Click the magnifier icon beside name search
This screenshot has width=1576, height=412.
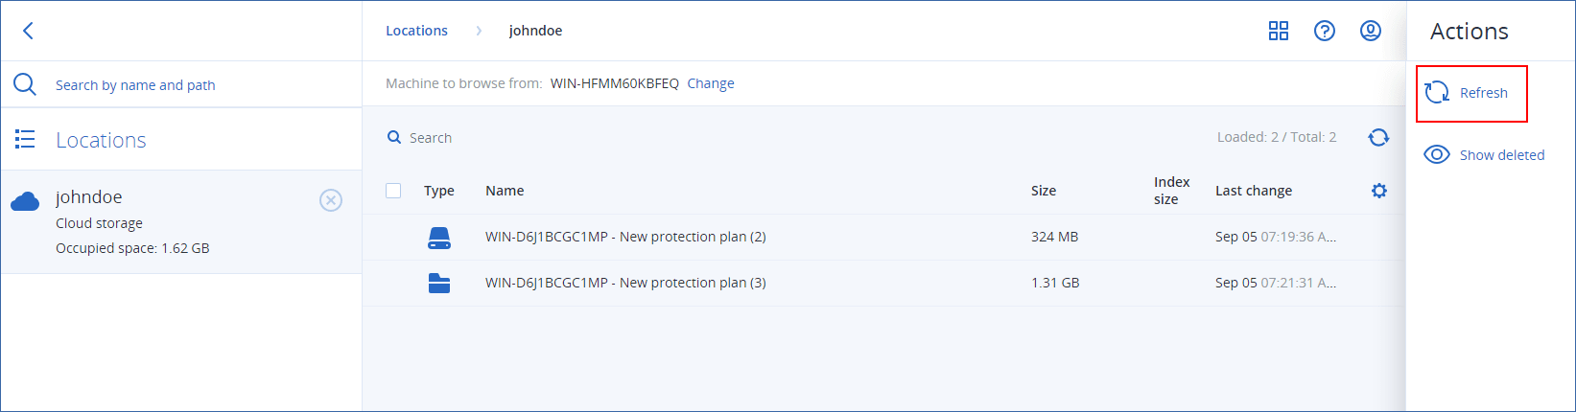coord(25,84)
